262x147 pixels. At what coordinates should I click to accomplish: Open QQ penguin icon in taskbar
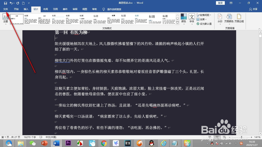tap(151, 143)
